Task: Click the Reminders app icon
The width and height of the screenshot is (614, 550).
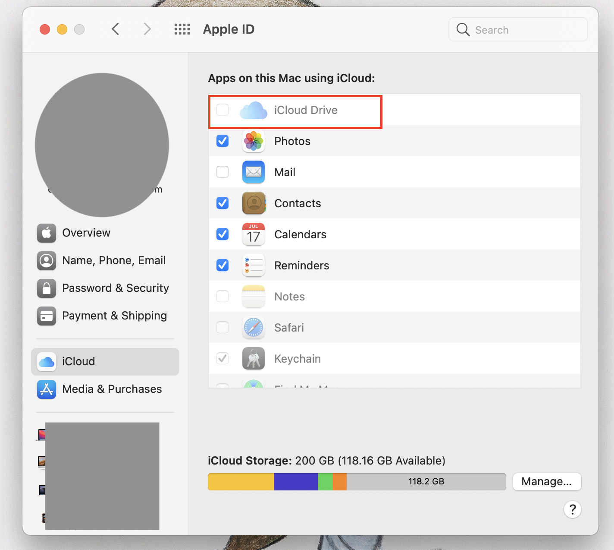Action: coord(254,266)
